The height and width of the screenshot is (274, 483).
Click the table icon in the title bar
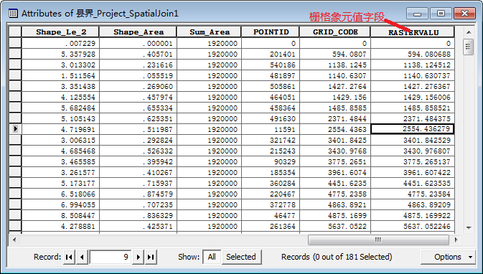point(13,14)
